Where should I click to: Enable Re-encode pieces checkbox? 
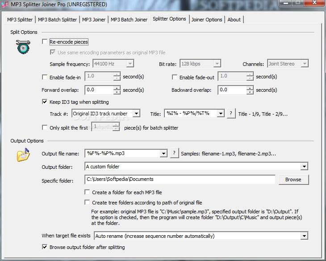(45, 42)
